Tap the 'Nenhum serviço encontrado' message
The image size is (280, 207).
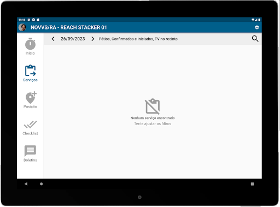153,118
